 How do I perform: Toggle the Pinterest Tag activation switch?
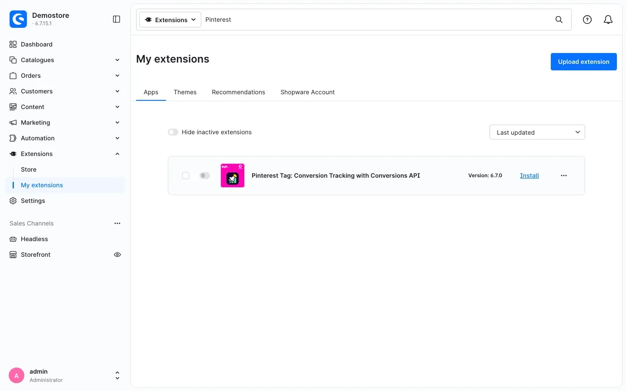click(204, 176)
